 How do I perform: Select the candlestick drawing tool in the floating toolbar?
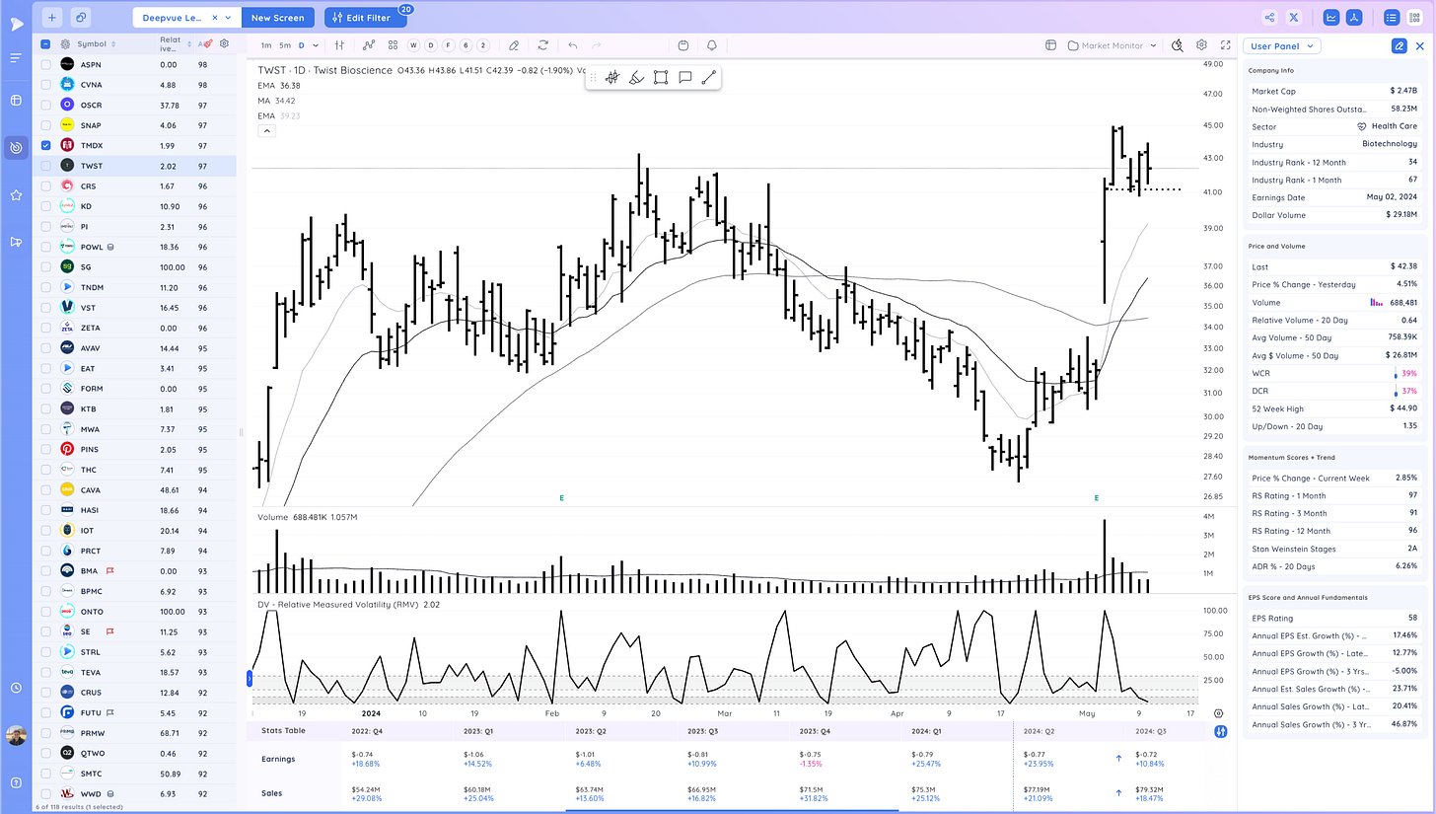(x=612, y=77)
